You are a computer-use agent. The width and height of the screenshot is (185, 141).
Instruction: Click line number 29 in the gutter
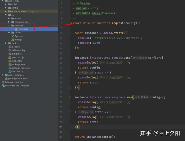click(61, 127)
